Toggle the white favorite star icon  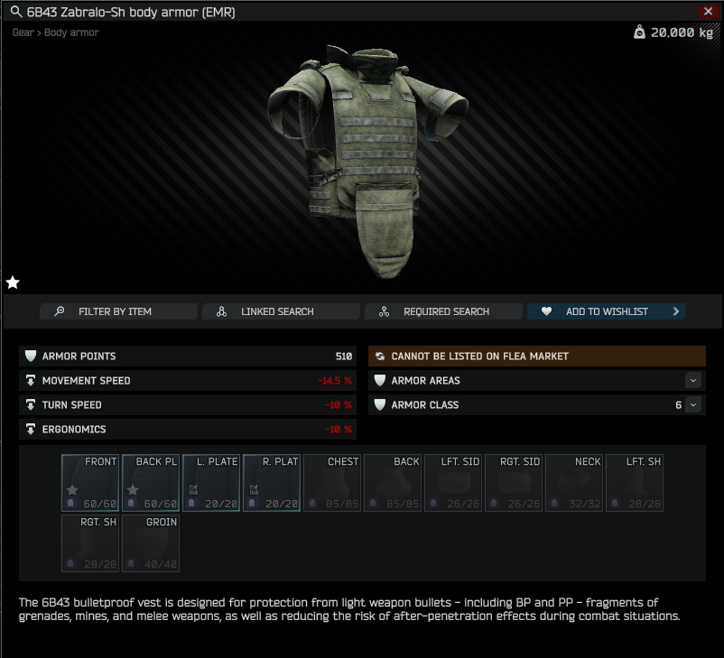tap(13, 283)
